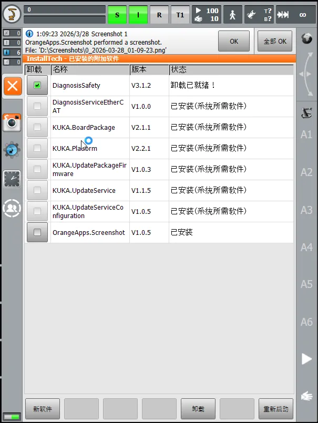Screen dimensions: 318x423
Task: Open the gear settings icon in sidebar
Action: point(12,150)
